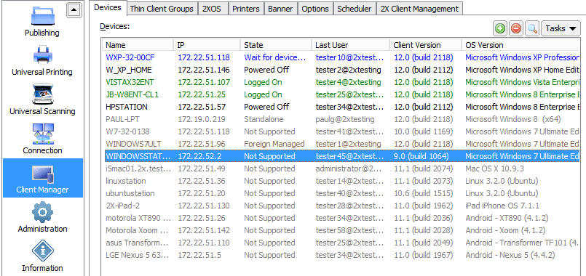586x276 pixels.
Task: Click the Standalone state cell
Action: (264, 119)
